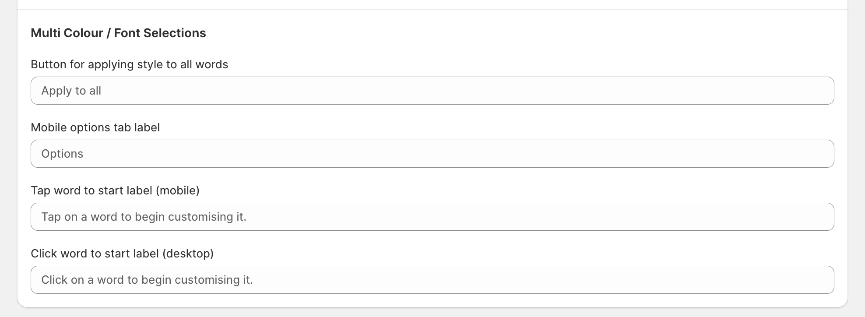
Task: Click the "Options" placeholder text
Action: (62, 154)
